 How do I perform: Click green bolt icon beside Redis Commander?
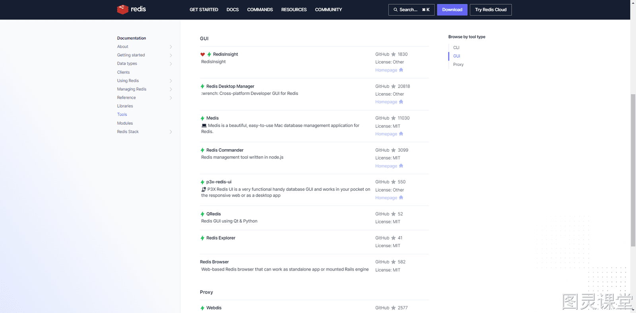pyautogui.click(x=202, y=150)
